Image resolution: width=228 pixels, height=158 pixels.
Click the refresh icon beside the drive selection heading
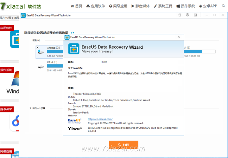point(73,33)
